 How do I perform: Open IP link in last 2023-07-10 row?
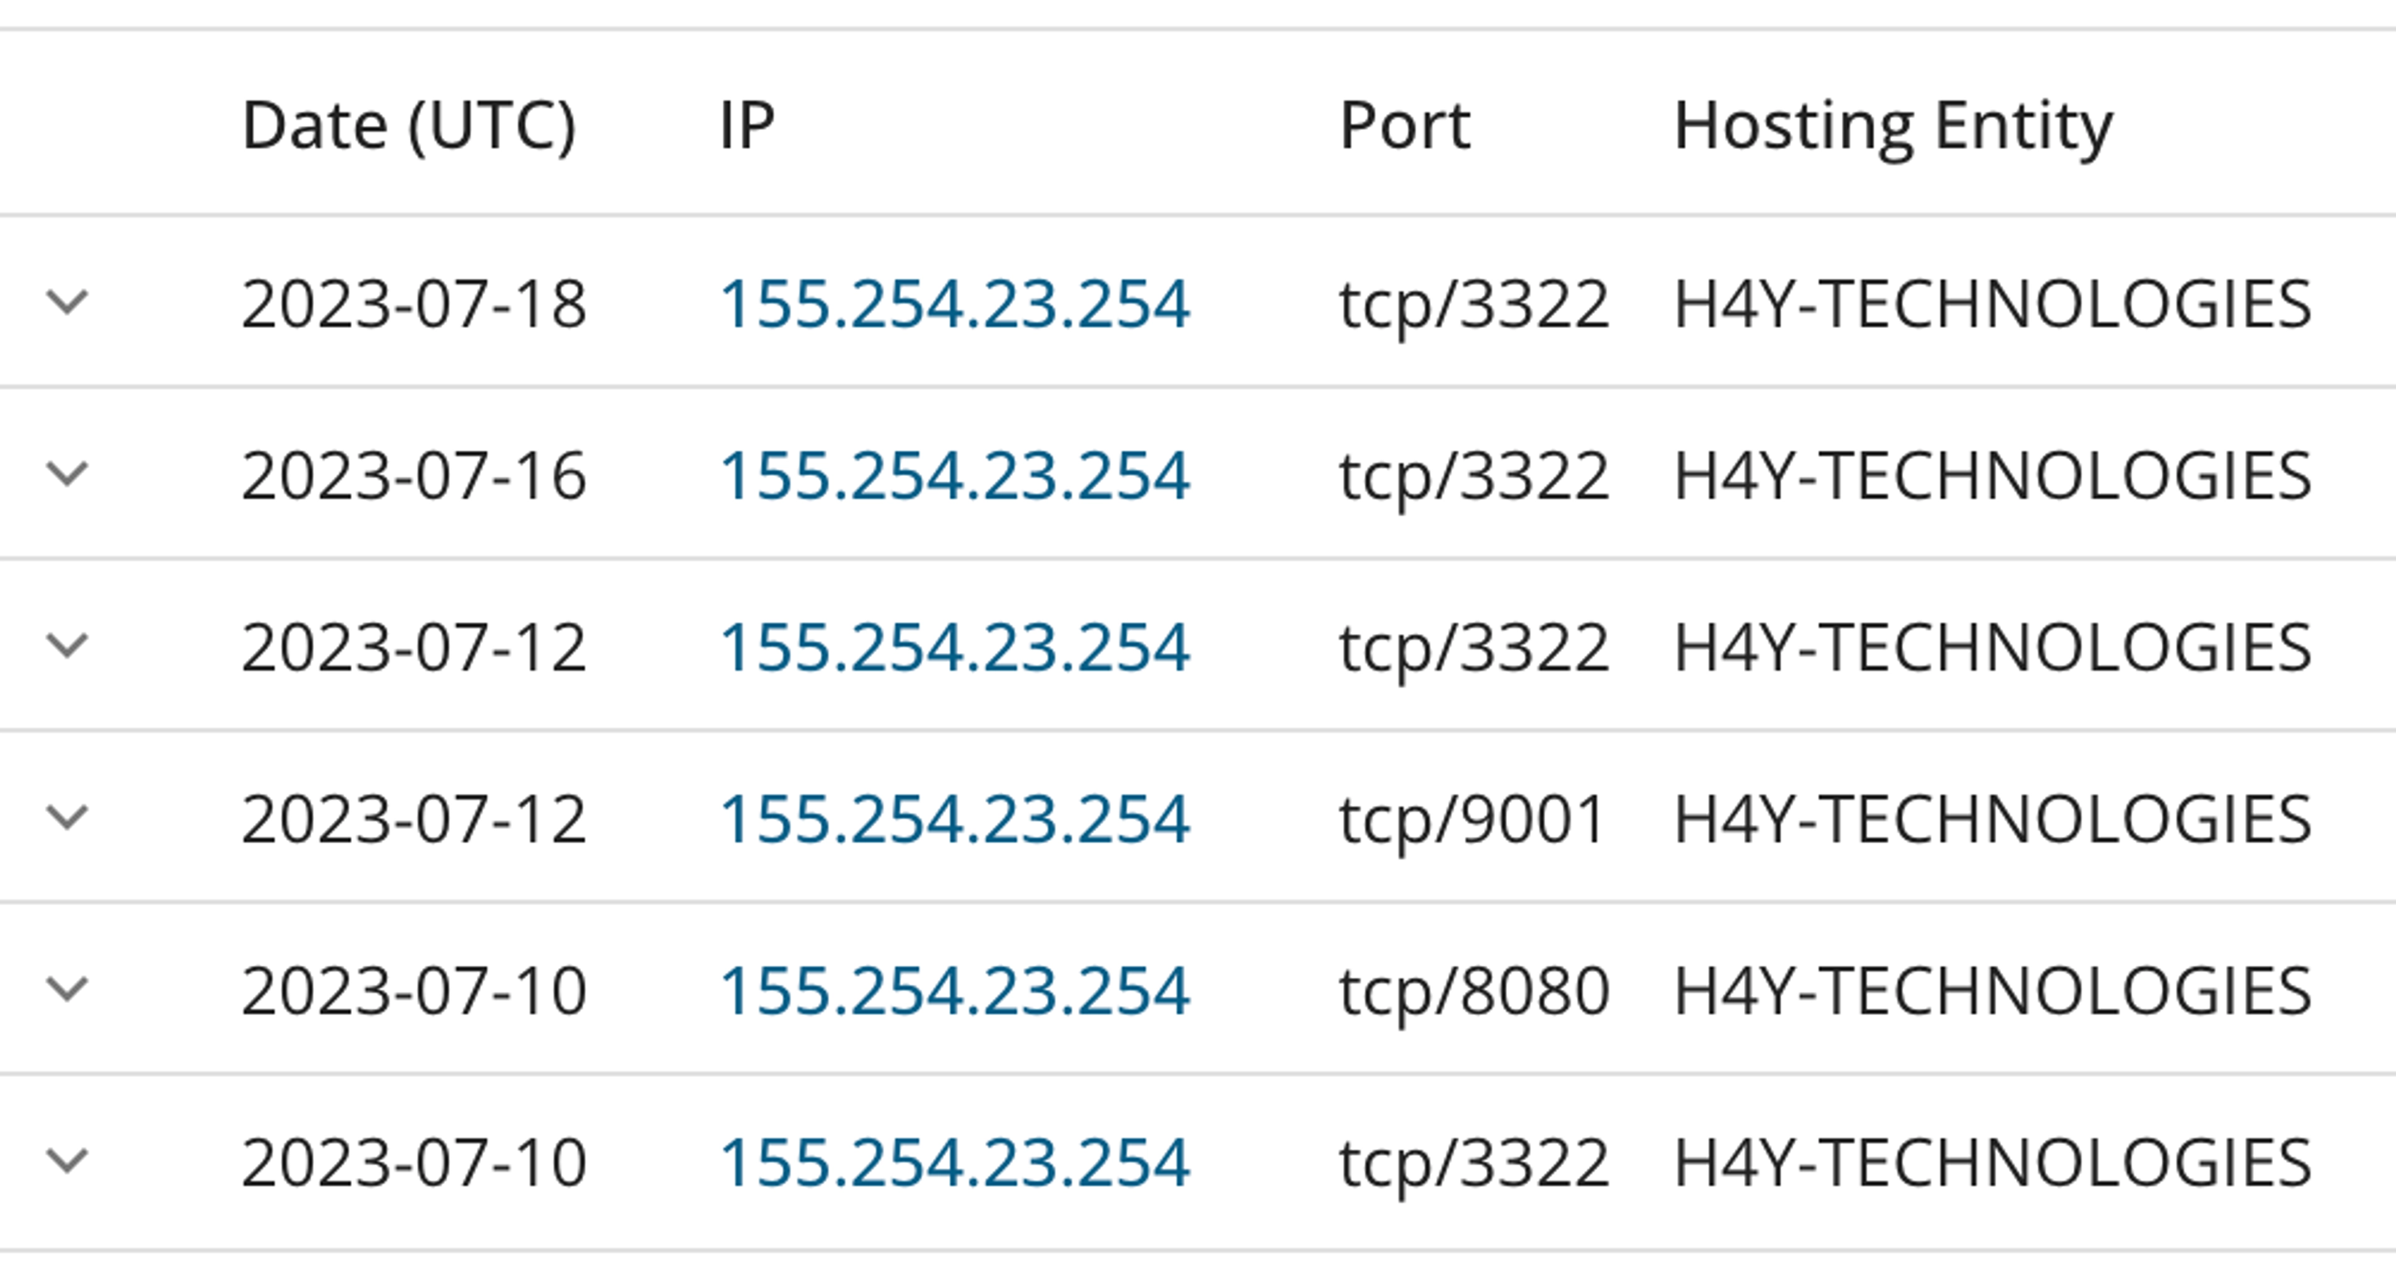coord(954,1163)
